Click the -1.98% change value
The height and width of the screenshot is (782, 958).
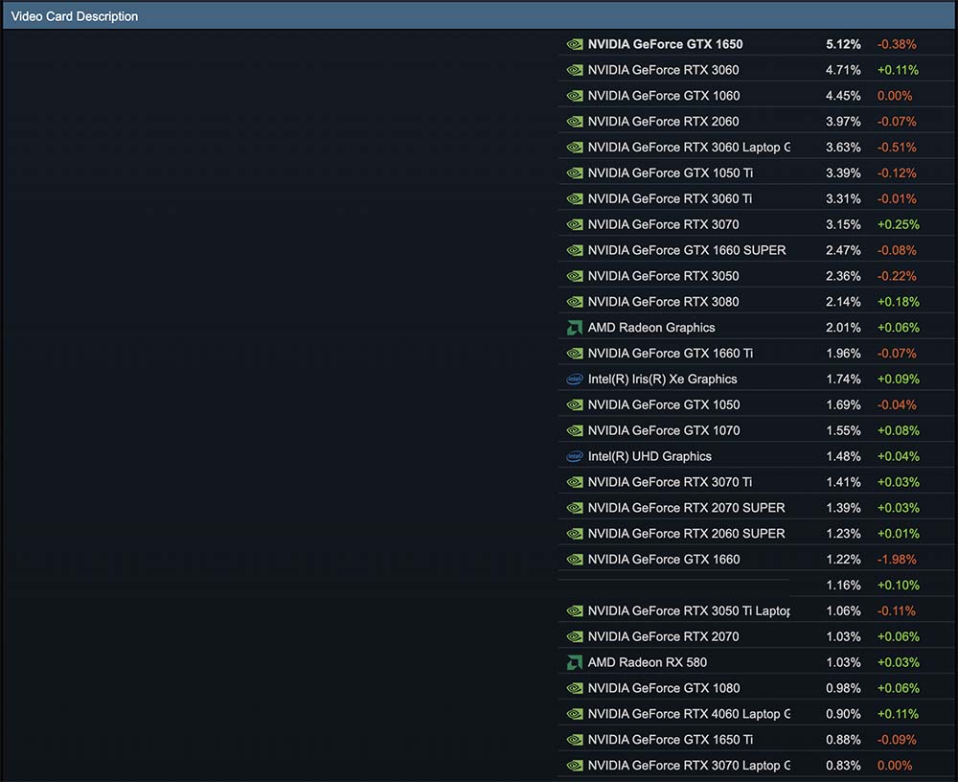pyautogui.click(x=897, y=560)
